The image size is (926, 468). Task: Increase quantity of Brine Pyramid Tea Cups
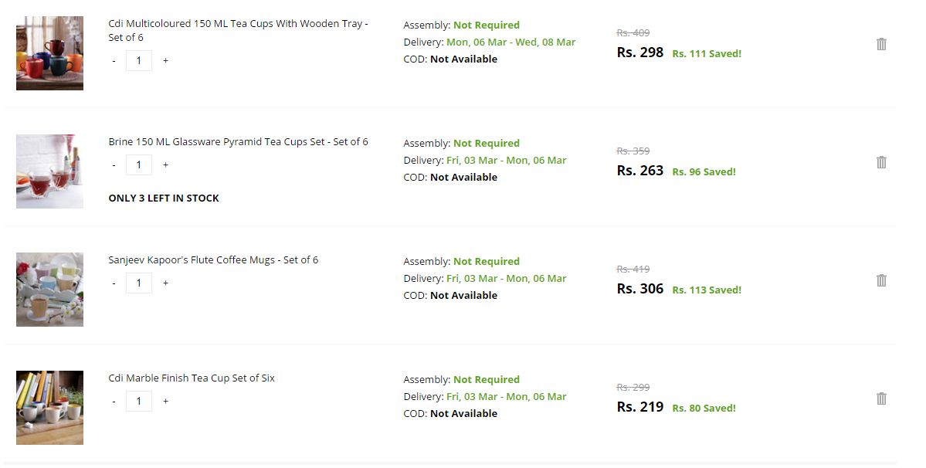(x=165, y=164)
